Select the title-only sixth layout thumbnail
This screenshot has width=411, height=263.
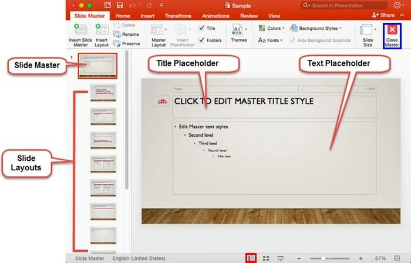[103, 212]
